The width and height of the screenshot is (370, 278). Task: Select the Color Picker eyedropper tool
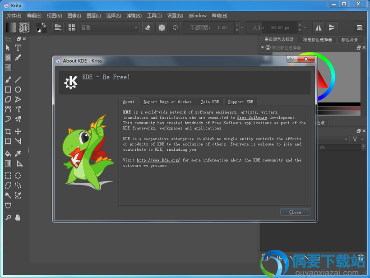tap(18, 153)
